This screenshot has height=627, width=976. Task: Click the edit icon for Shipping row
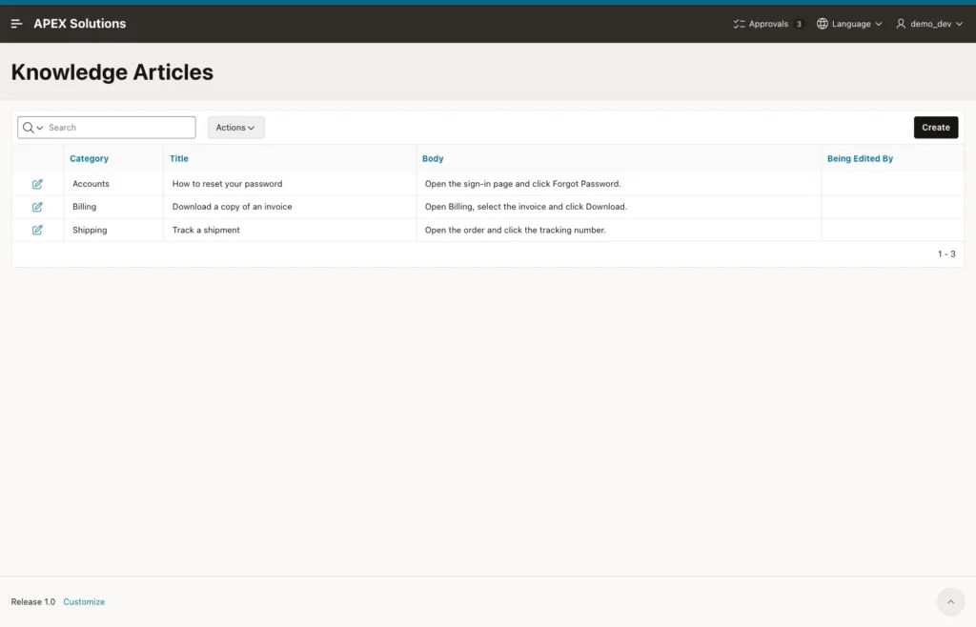tap(37, 231)
